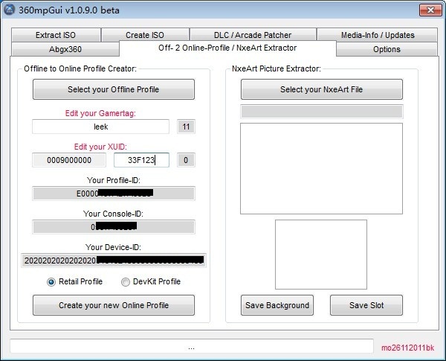
Task: Click the 360mpGui app icon in title bar
Action: (9, 10)
